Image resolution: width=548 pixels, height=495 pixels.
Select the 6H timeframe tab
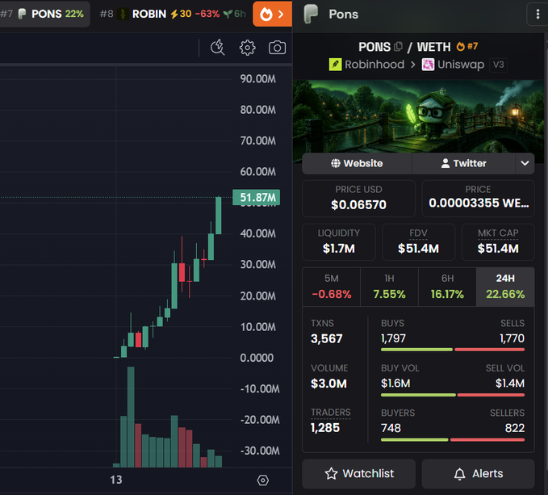pyautogui.click(x=447, y=287)
